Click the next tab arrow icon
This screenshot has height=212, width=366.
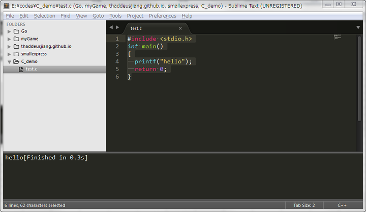pos(117,27)
